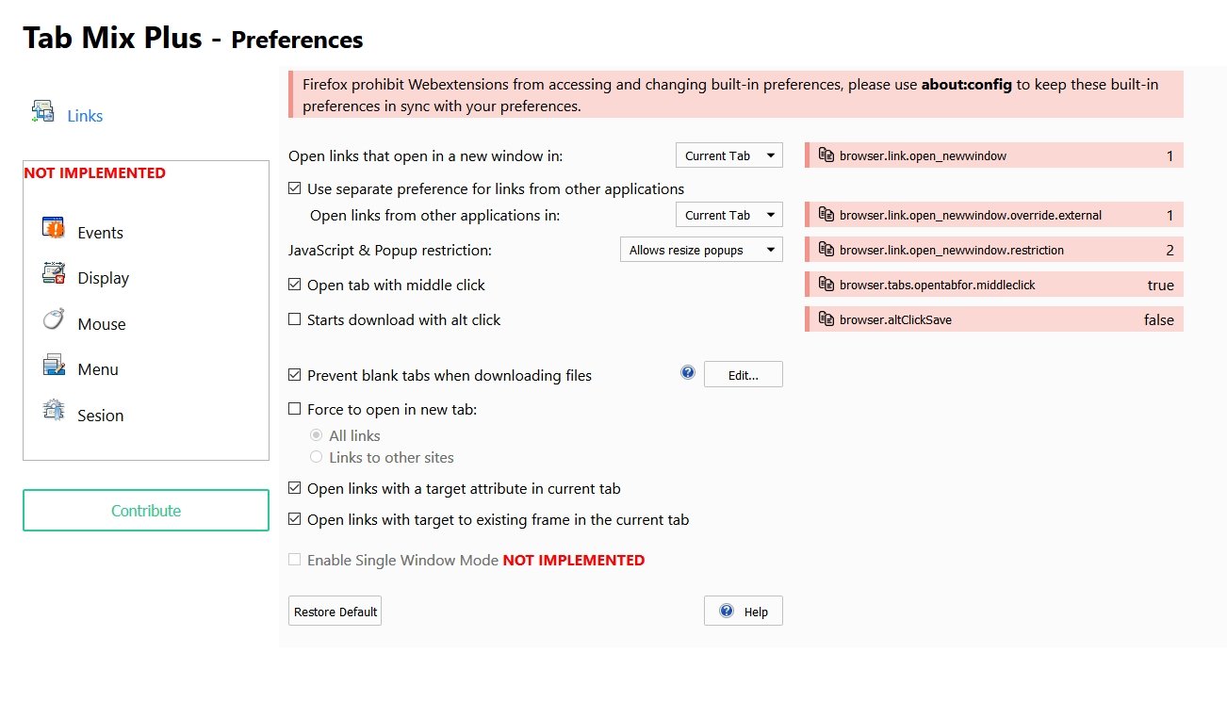
Task: Click the Display panel icon
Action: click(x=54, y=274)
